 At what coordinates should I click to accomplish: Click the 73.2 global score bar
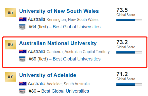point(129,52)
